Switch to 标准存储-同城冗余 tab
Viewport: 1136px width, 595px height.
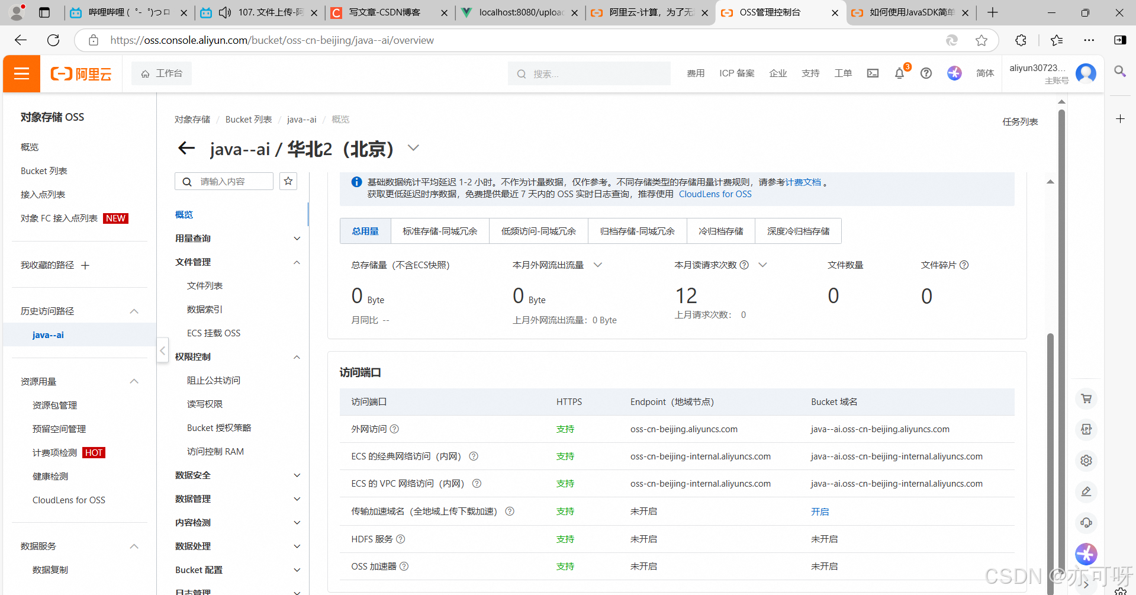[x=440, y=231]
